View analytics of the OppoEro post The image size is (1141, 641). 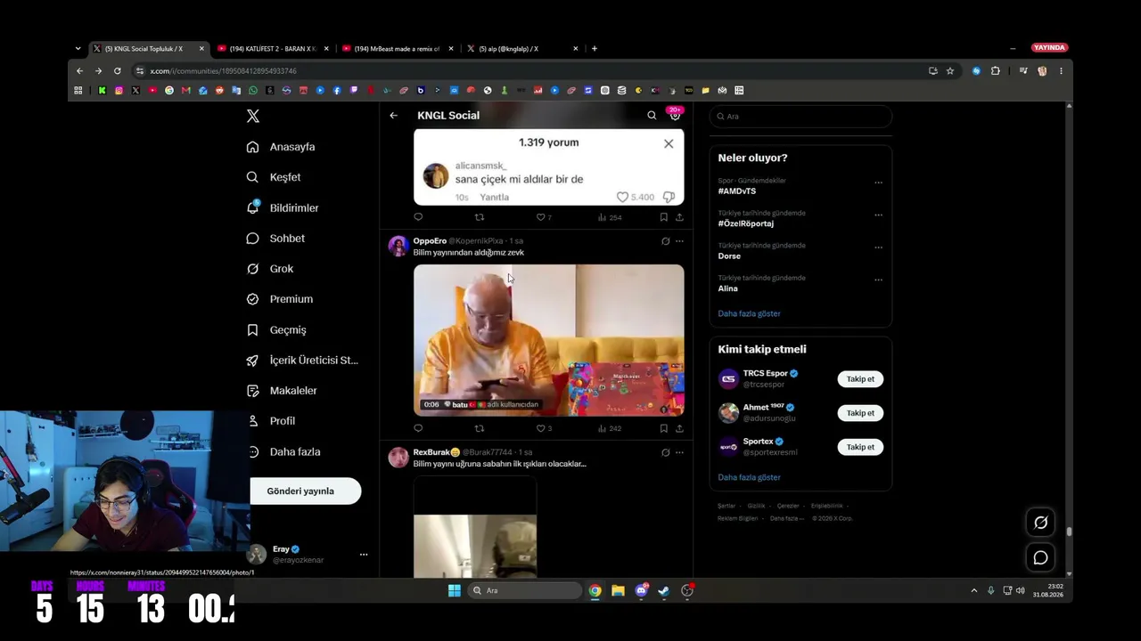[610, 428]
